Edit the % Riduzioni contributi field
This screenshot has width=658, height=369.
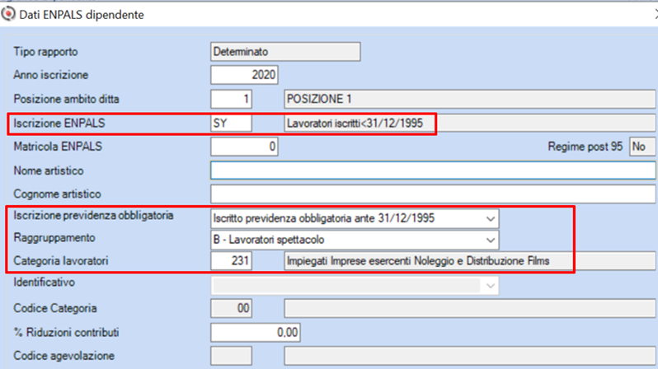tap(255, 333)
